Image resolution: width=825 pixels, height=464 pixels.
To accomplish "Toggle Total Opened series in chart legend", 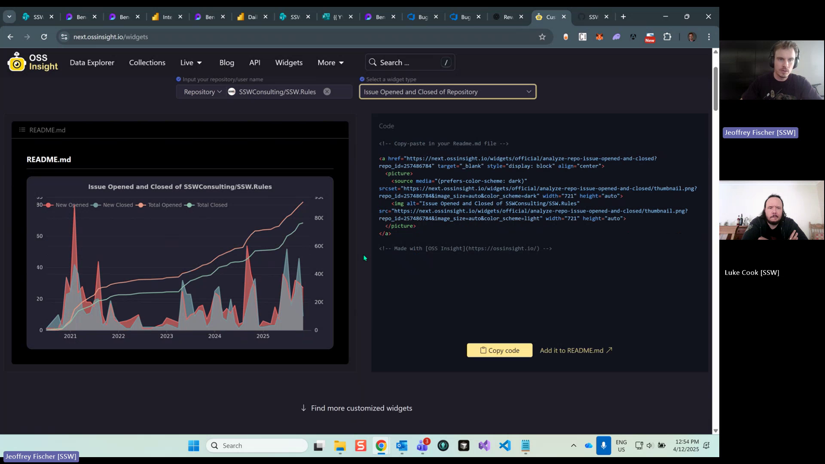I will click(159, 205).
